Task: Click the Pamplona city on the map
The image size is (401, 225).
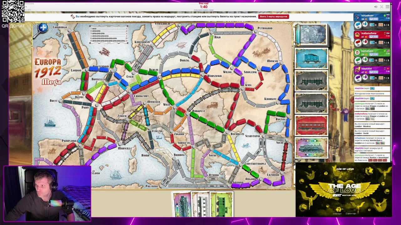Action: click(69, 141)
